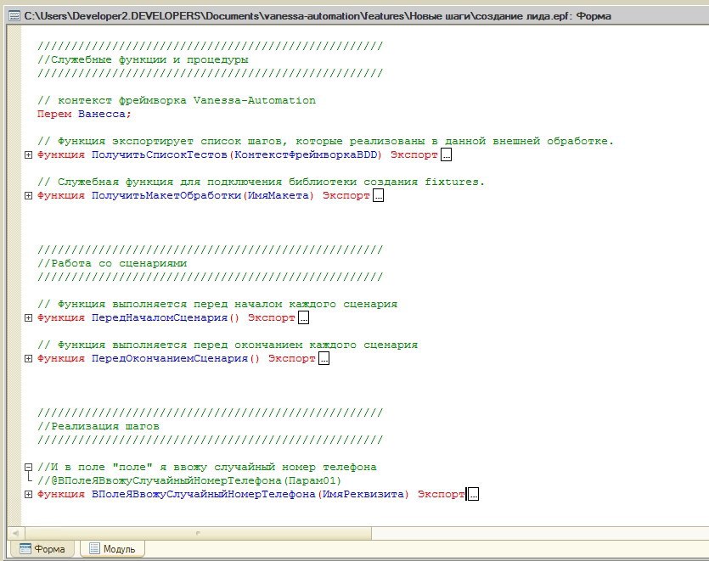Expand function ПолучитьСписокТестов with the plus box

pyautogui.click(x=29, y=155)
